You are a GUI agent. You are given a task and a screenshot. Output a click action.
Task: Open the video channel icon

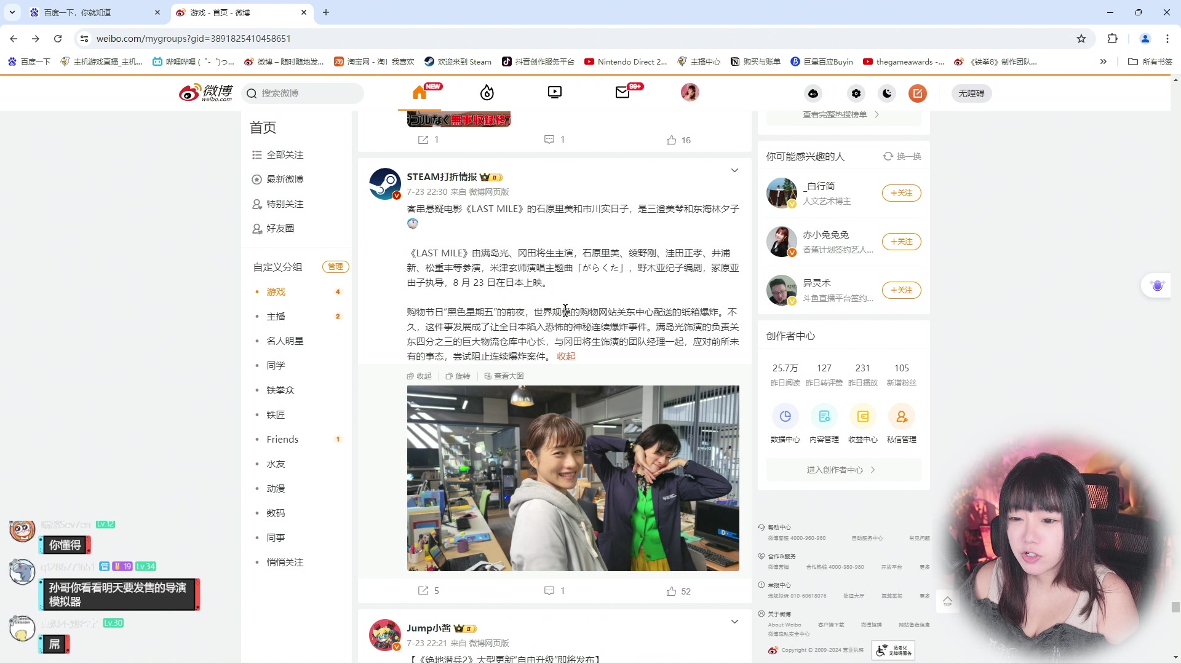pyautogui.click(x=554, y=92)
